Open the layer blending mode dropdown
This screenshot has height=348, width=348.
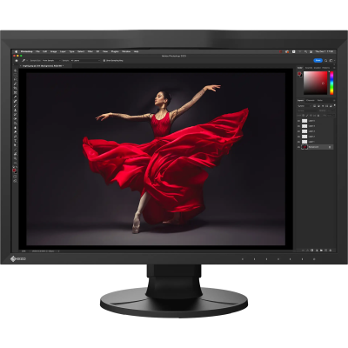point(308,110)
